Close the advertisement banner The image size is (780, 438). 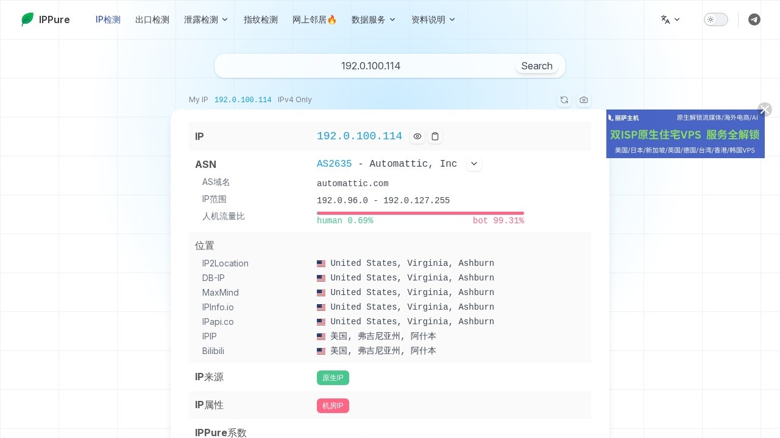764,109
